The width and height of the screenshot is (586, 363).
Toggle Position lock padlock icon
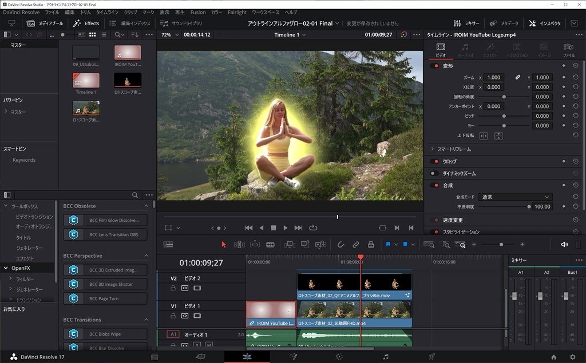(371, 245)
